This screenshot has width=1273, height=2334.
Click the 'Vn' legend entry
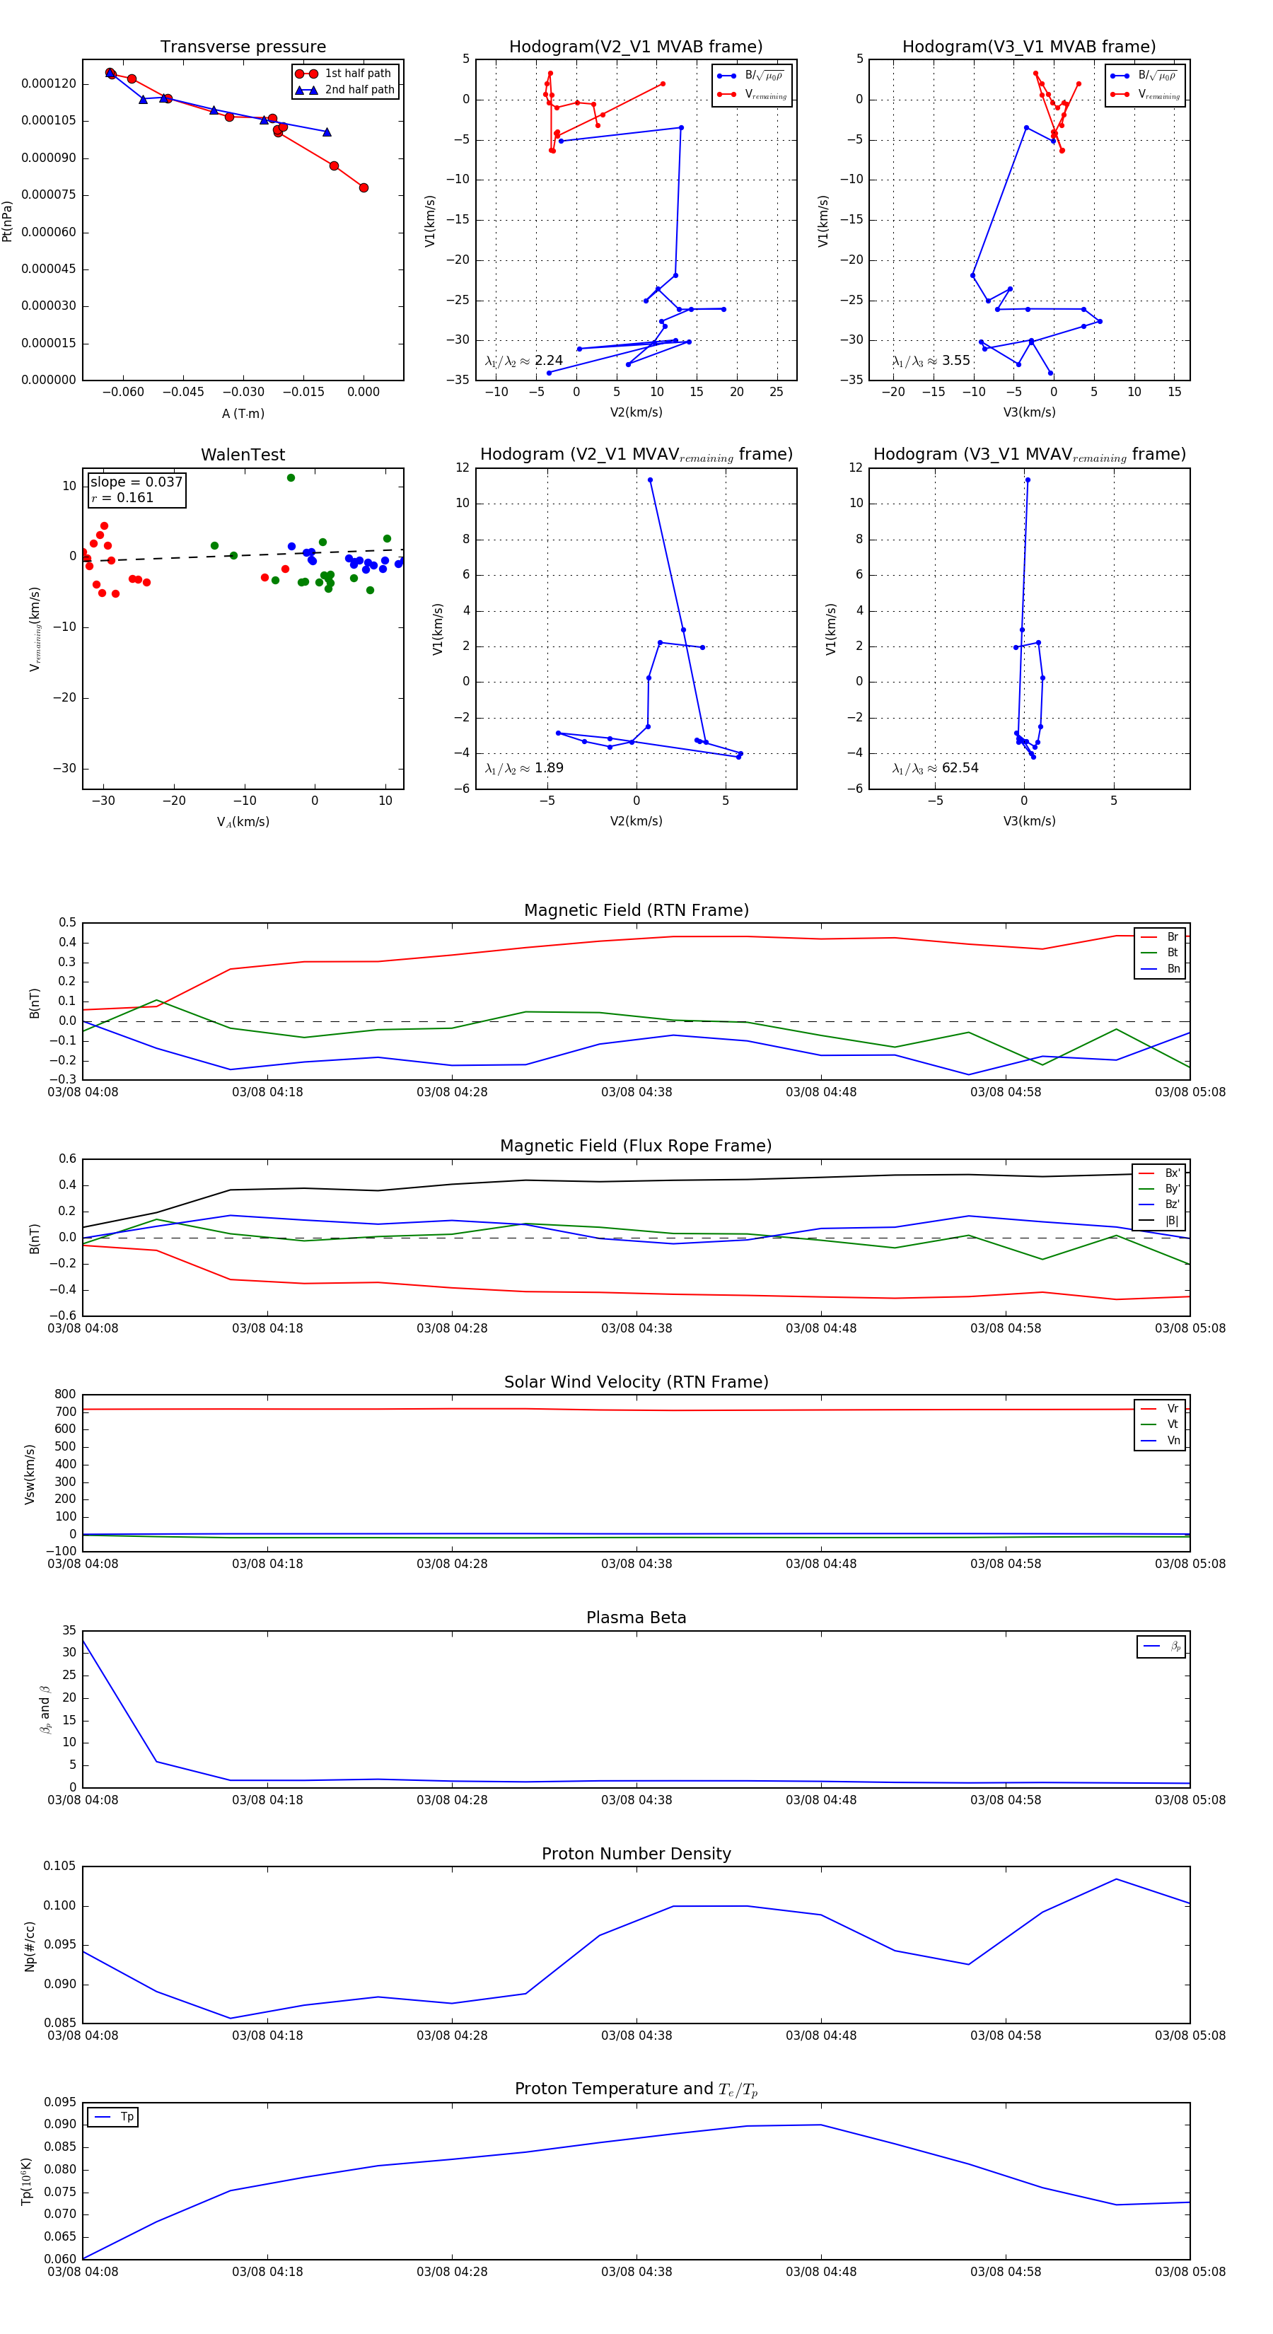(1160, 1441)
